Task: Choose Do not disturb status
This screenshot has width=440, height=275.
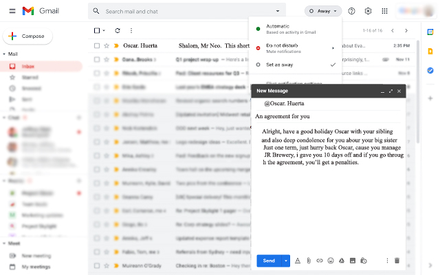Action: click(x=295, y=48)
